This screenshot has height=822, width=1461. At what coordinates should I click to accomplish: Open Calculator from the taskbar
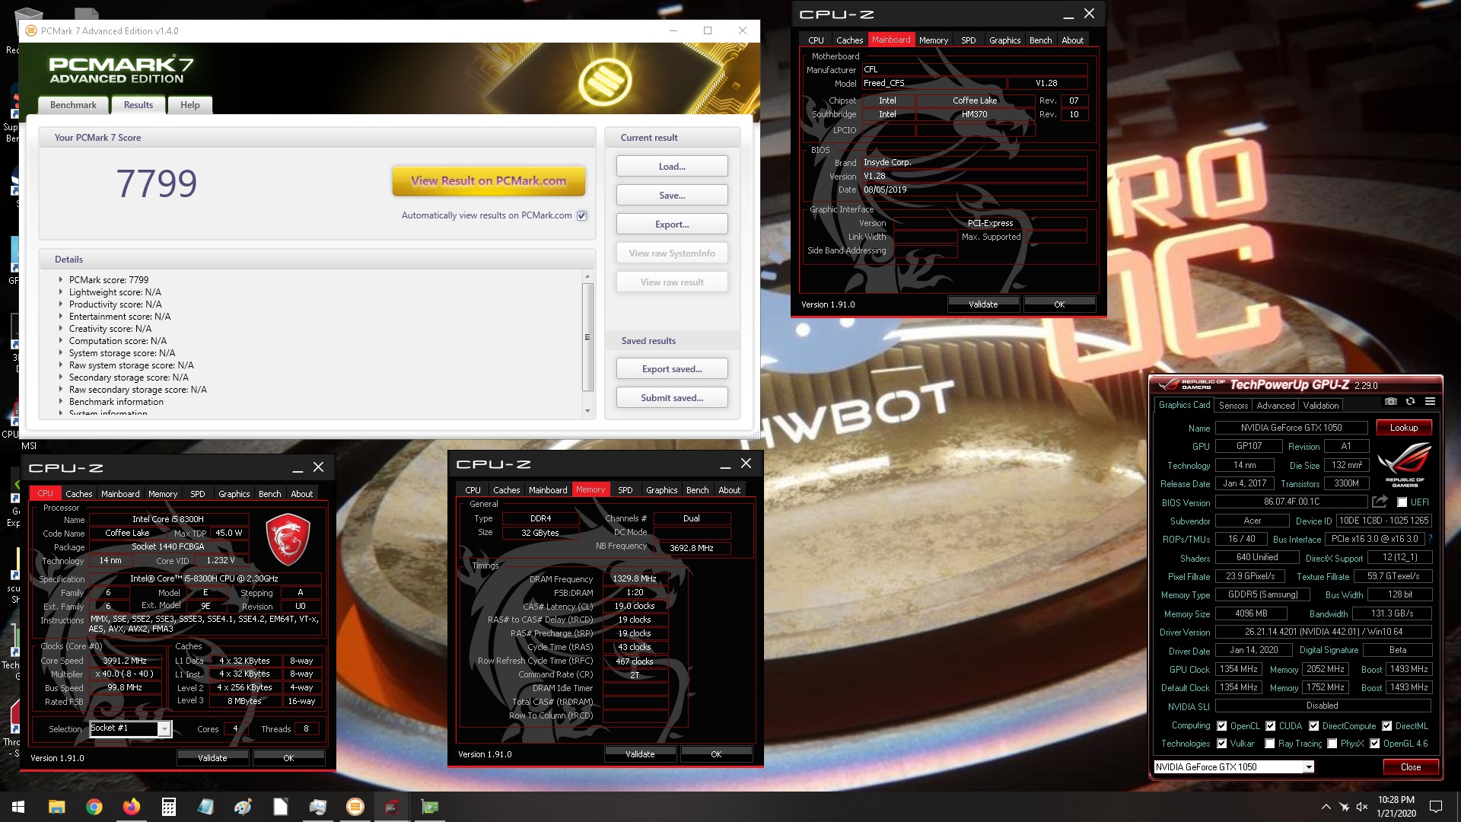tap(168, 807)
